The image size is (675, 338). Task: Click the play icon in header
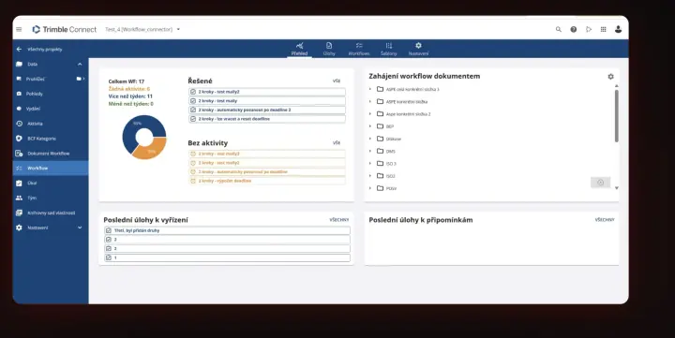pyautogui.click(x=589, y=29)
